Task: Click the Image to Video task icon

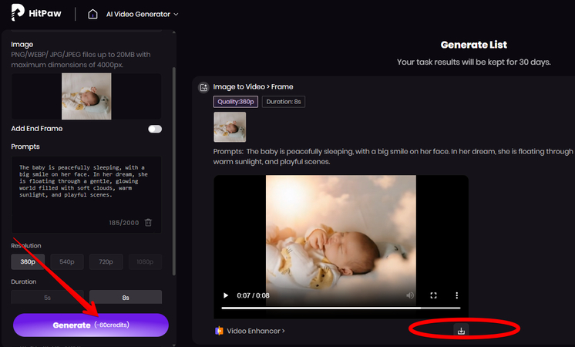Action: [203, 87]
